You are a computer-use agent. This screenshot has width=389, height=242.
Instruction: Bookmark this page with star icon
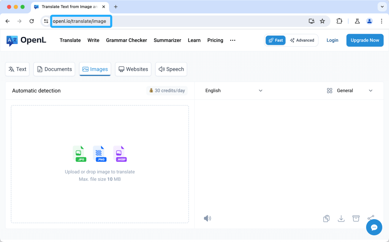[323, 21]
